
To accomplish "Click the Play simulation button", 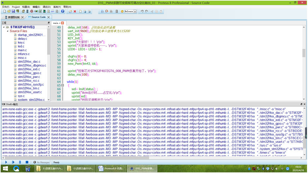I will coord(6,162).
